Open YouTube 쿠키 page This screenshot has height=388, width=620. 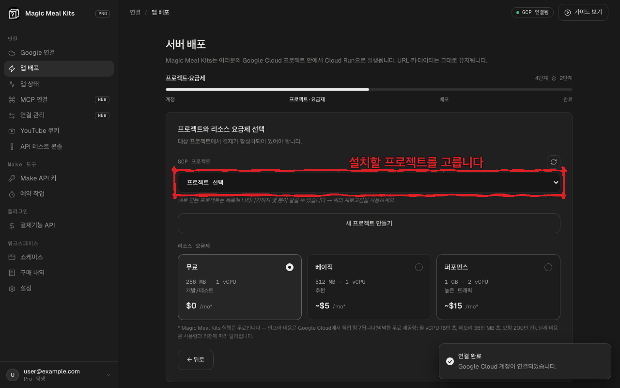pyautogui.click(x=59, y=131)
